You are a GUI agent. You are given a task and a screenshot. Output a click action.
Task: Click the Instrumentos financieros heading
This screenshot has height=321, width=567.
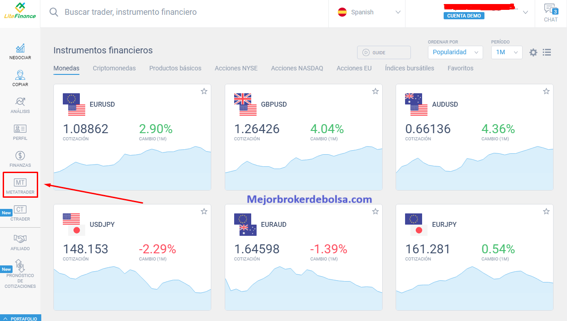[103, 51]
